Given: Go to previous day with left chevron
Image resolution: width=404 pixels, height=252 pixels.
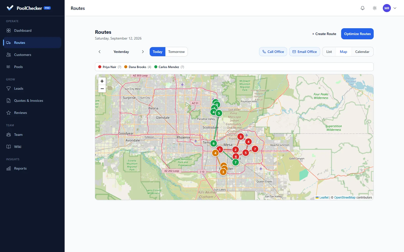Looking at the screenshot, I should [99, 52].
